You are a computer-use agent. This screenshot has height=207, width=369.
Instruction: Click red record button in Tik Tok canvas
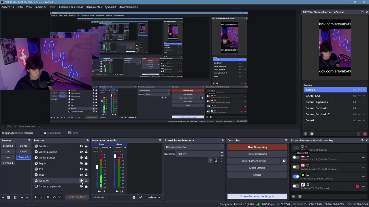tap(365, 134)
